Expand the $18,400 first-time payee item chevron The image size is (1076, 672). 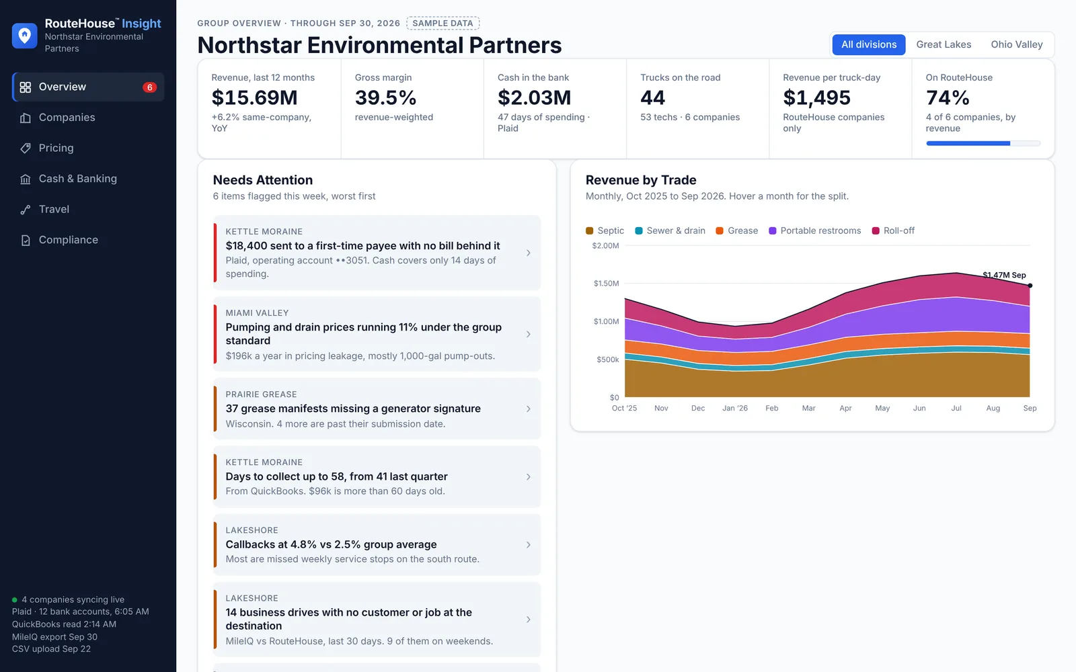click(529, 253)
